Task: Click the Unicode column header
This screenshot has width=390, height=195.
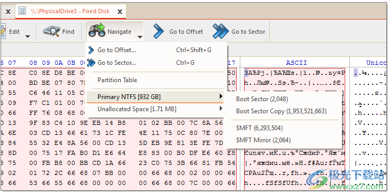Action: coord(376,63)
